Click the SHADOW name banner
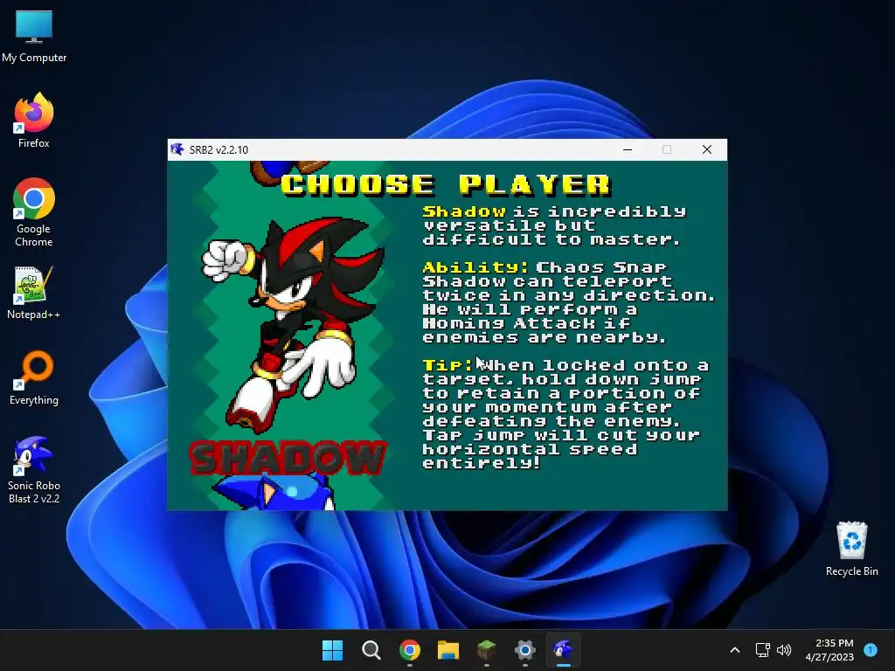The height and width of the screenshot is (671, 895). pyautogui.click(x=288, y=458)
